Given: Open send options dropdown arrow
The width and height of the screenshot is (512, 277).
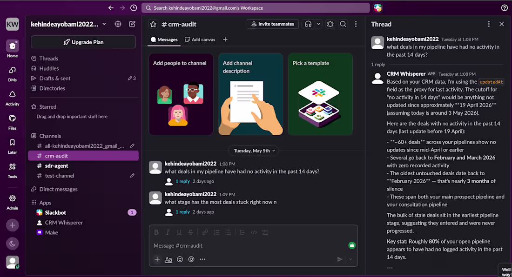Looking at the screenshot, I should tap(350, 259).
